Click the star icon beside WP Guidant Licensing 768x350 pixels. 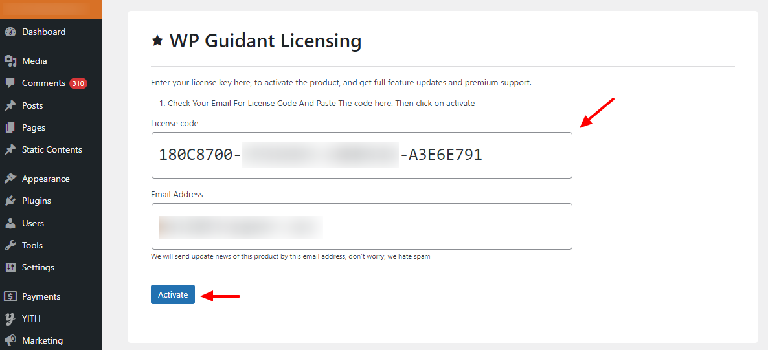(x=157, y=41)
